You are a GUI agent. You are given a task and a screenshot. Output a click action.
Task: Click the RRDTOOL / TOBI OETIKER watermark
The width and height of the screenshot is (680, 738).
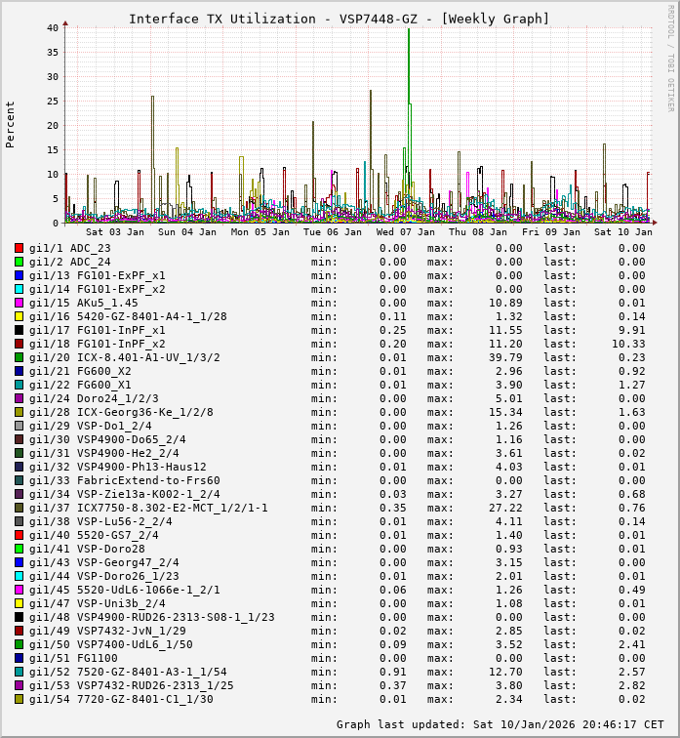pyautogui.click(x=670, y=57)
